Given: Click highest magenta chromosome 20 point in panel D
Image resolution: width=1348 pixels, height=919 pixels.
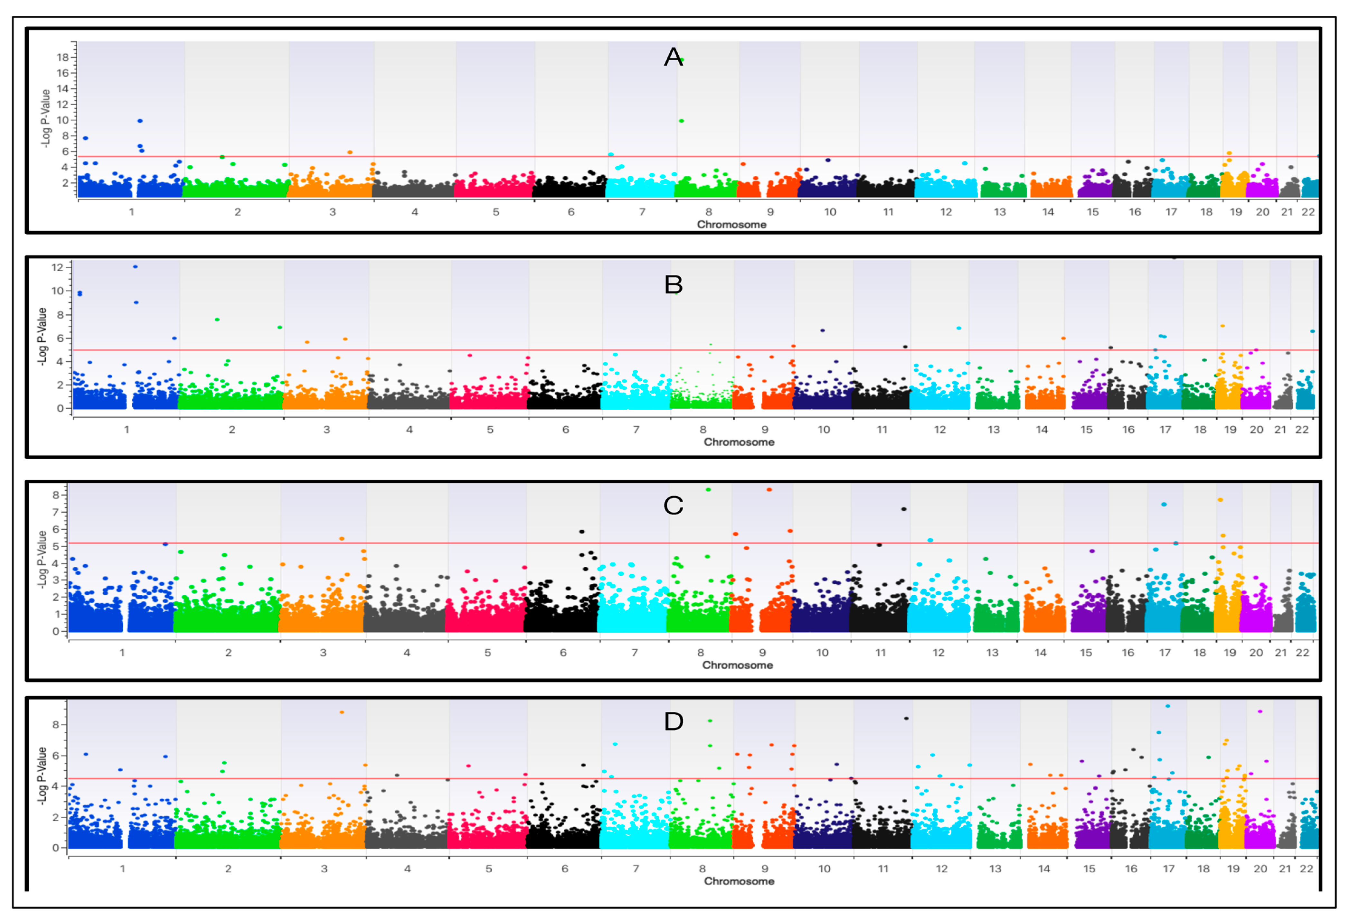Looking at the screenshot, I should click(x=1260, y=711).
